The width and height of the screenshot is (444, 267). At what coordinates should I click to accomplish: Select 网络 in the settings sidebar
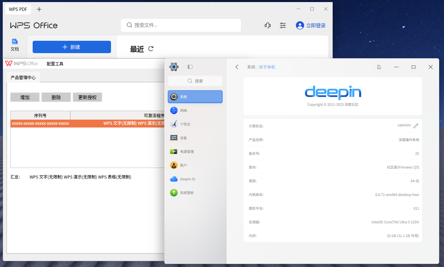(x=195, y=110)
